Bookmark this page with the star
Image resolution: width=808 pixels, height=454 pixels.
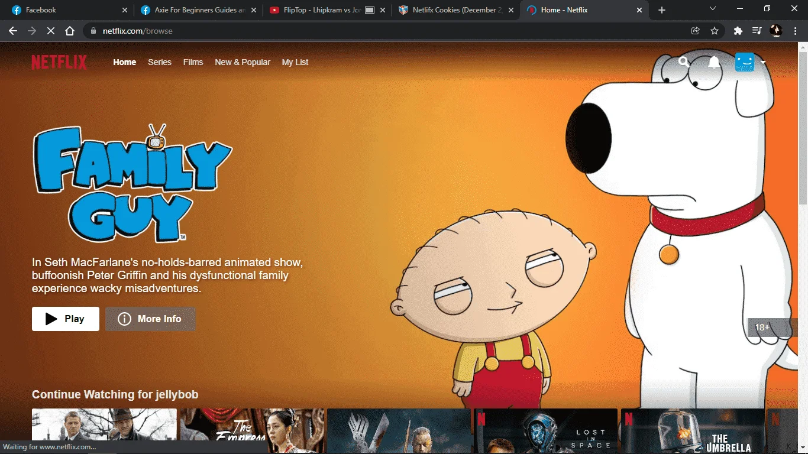pyautogui.click(x=715, y=31)
